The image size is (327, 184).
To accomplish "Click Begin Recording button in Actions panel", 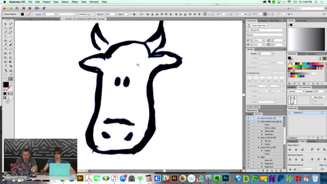I will (x=263, y=171).
